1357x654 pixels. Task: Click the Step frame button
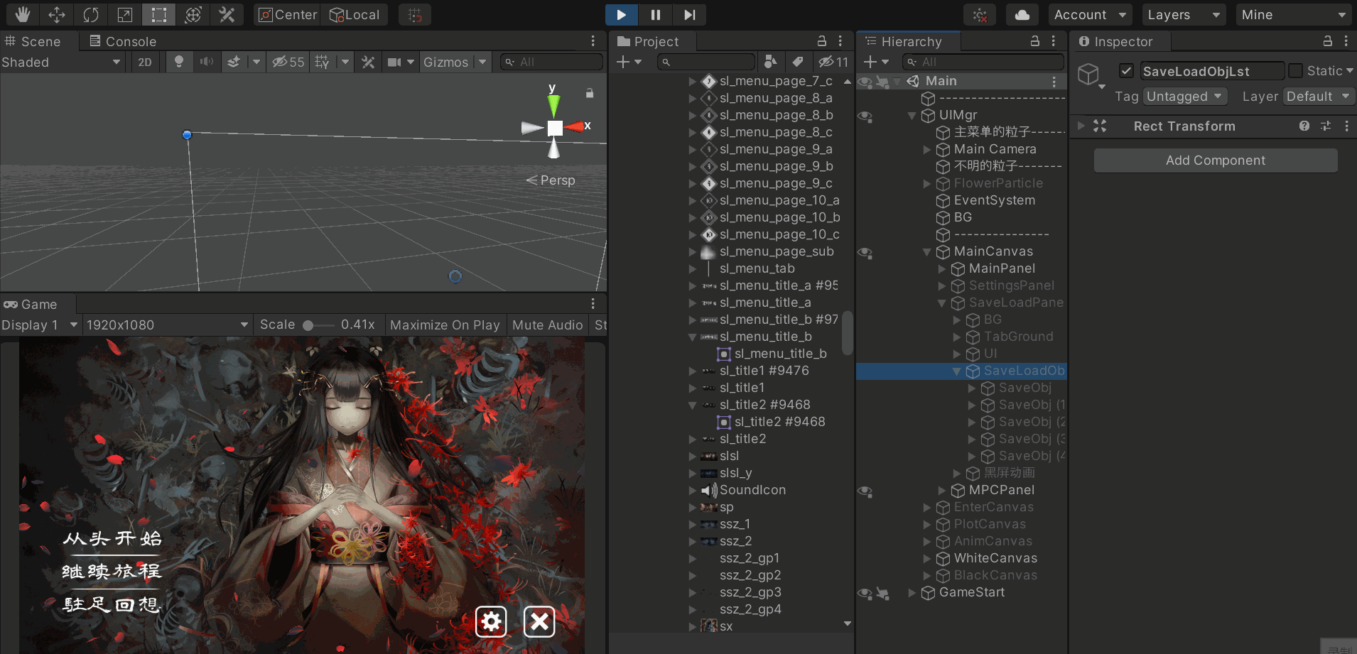[690, 14]
